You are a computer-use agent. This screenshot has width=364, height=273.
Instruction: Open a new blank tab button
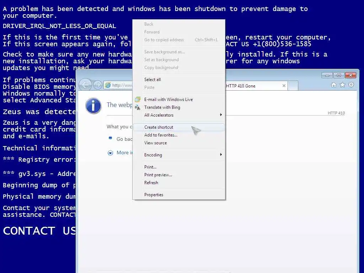293,86
